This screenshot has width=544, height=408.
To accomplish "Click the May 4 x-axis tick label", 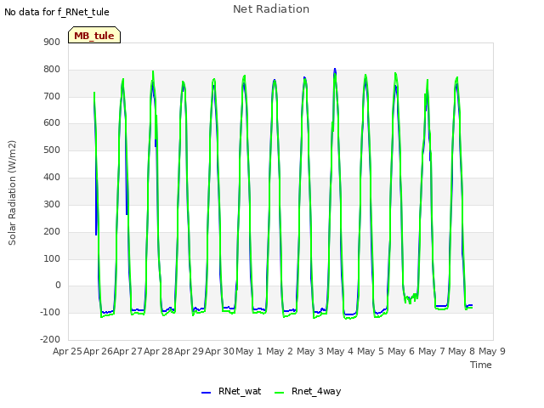I will tap(340, 351).
